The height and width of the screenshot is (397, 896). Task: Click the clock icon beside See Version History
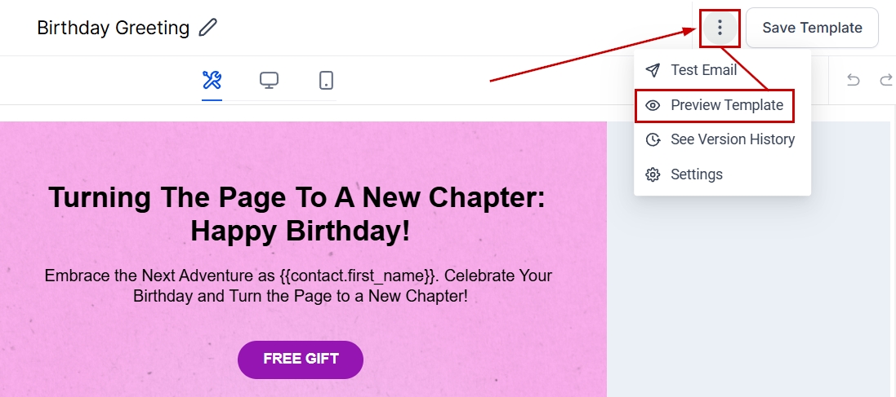pyautogui.click(x=653, y=139)
